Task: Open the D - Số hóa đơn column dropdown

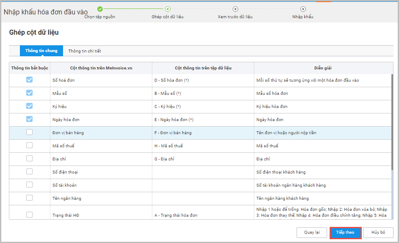Action: click(x=203, y=80)
